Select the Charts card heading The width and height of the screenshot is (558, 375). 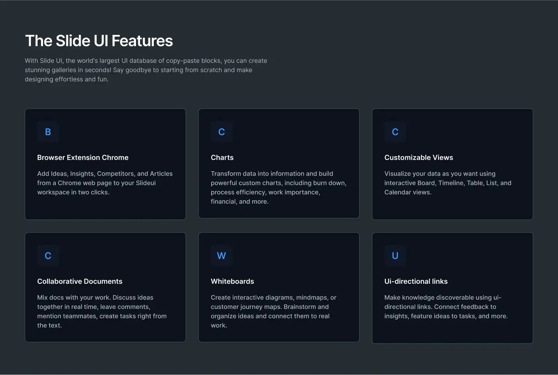coord(222,158)
